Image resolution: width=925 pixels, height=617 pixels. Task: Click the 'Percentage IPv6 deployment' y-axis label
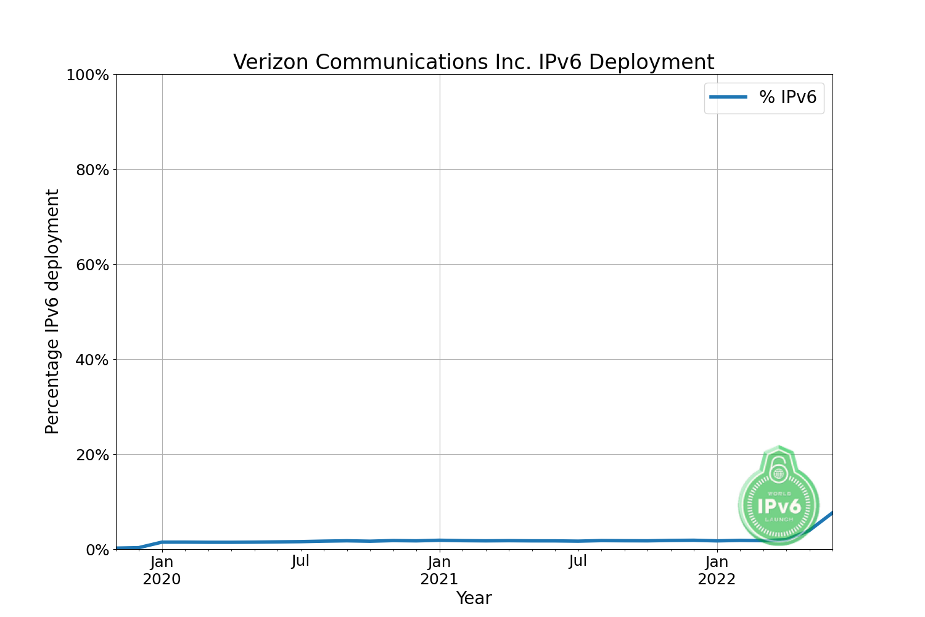52,312
